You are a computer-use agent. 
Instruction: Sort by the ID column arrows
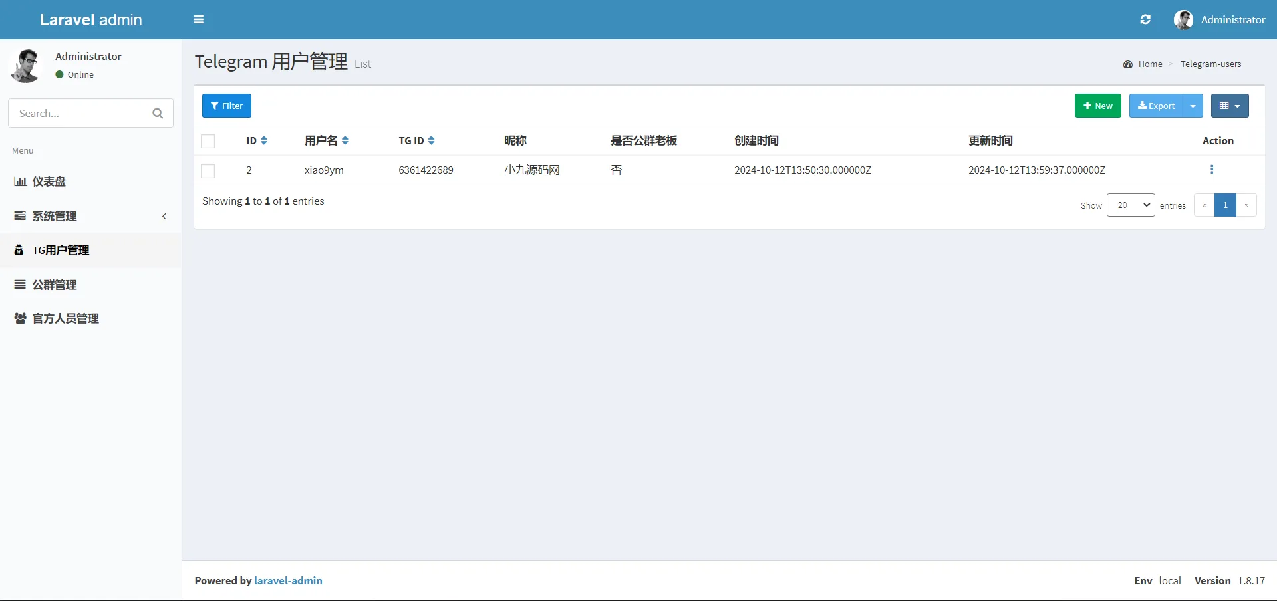(x=264, y=141)
